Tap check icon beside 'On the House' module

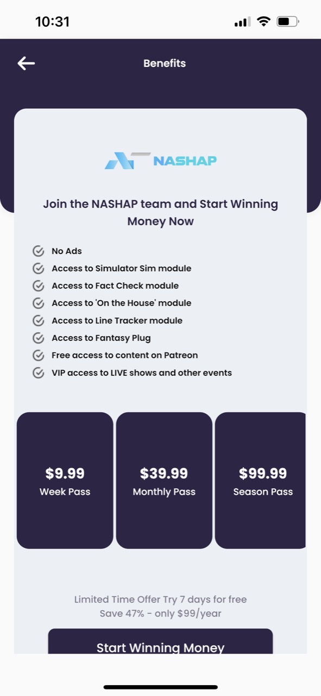click(38, 303)
